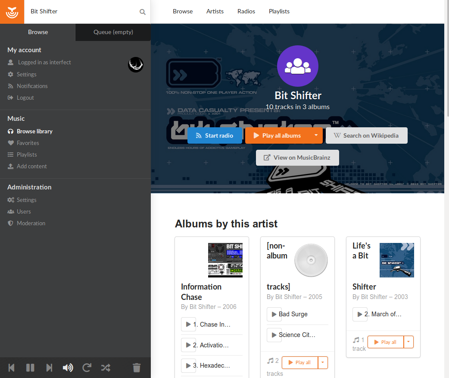Screen dimensions: 449x378
Task: Open the interfect user avatar
Action: coord(135,65)
